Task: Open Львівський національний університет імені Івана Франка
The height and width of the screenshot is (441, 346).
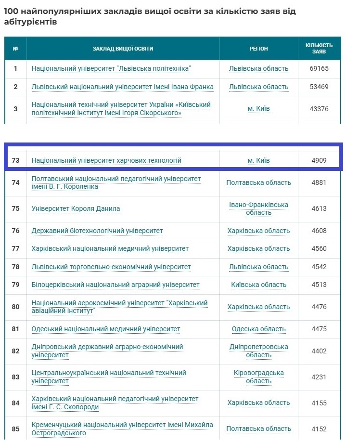Action: pyautogui.click(x=123, y=87)
